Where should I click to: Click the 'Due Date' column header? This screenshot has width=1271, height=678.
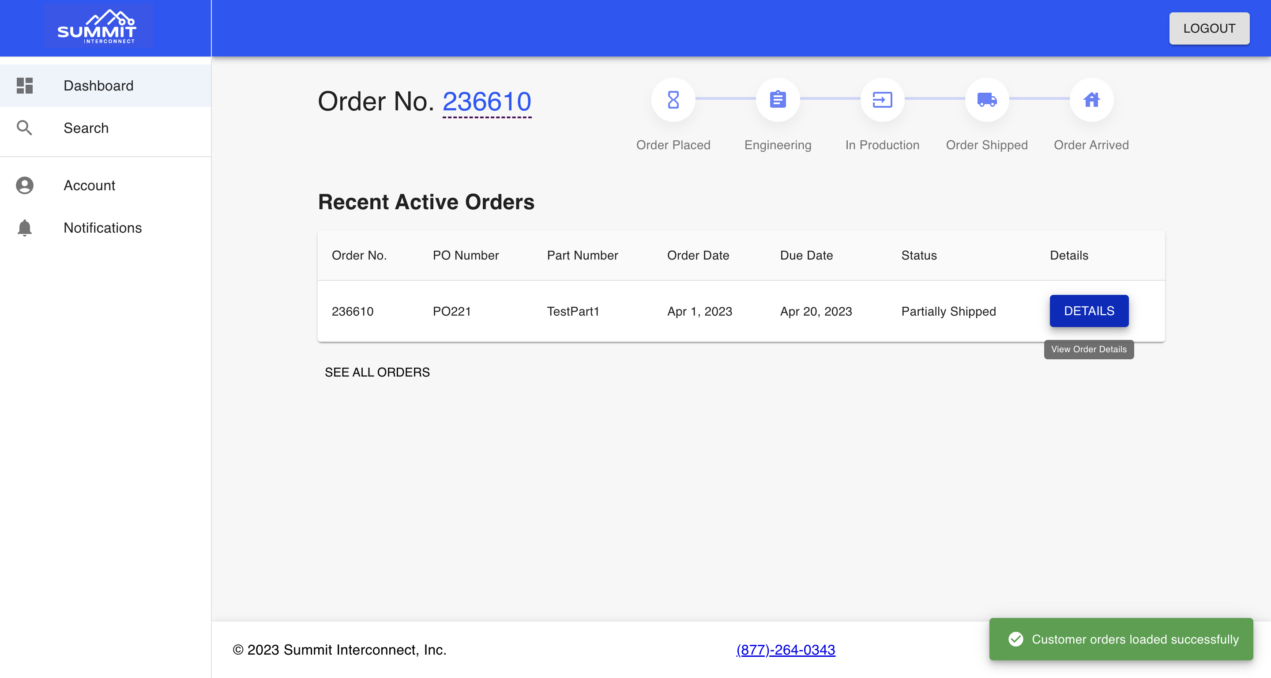[806, 255]
